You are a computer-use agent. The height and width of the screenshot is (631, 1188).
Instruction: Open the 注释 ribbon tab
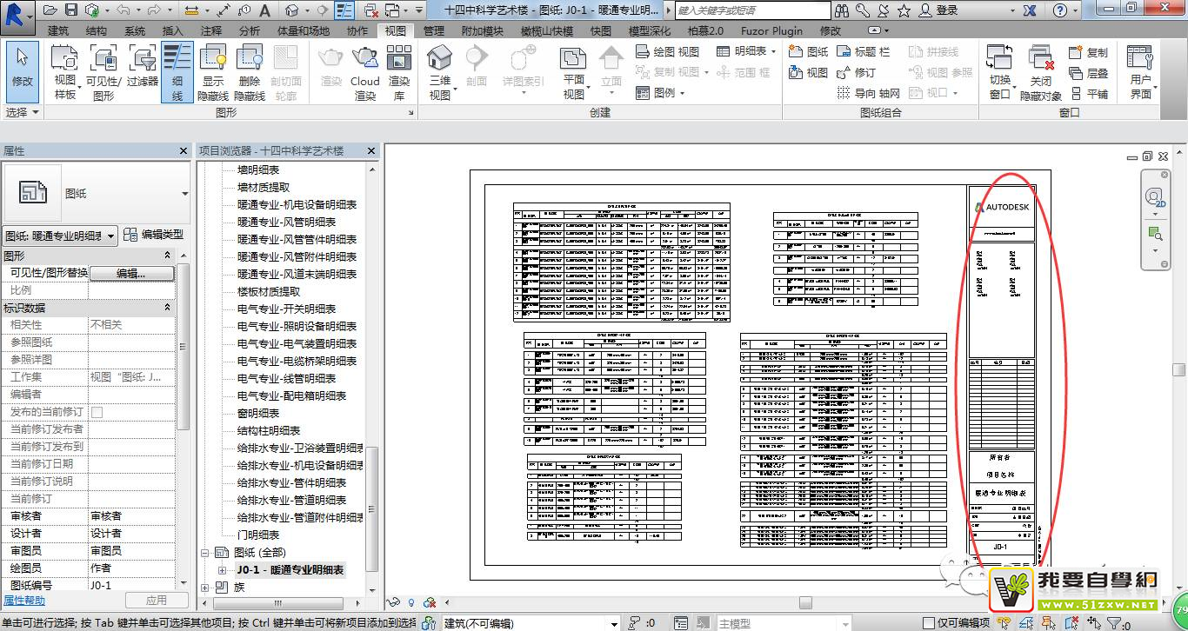coord(211,30)
